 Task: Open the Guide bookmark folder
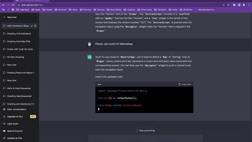click(173, 9)
